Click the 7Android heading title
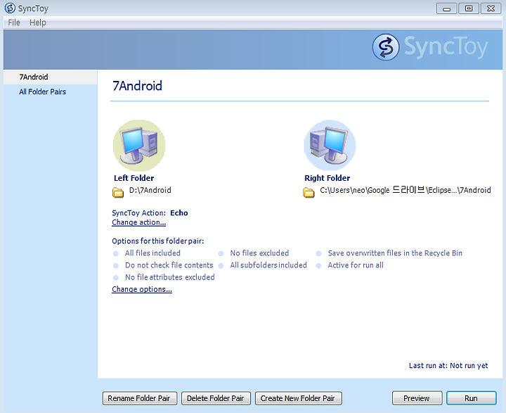This screenshot has width=506, height=413. tap(137, 86)
